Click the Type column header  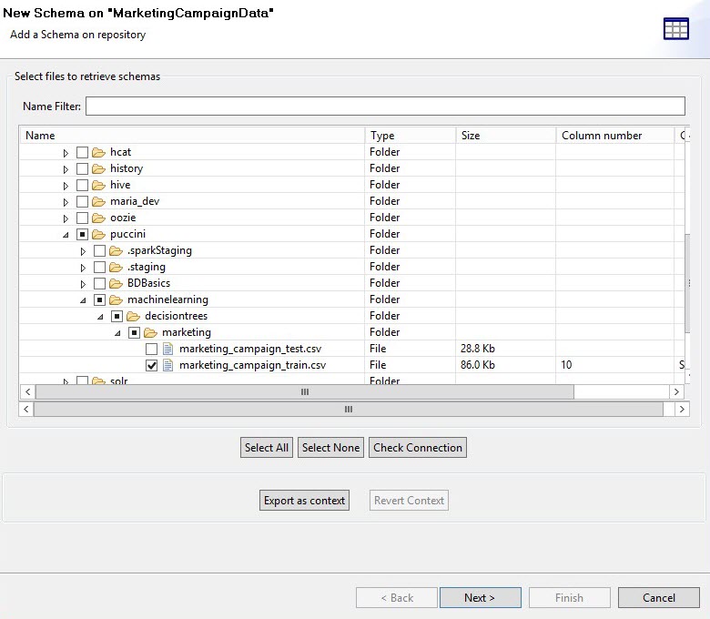(410, 136)
